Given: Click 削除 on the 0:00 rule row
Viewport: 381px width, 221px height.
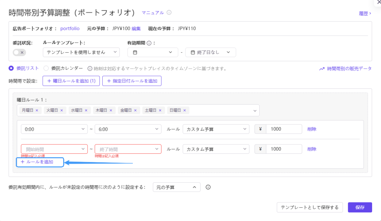Looking at the screenshot, I should point(312,129).
